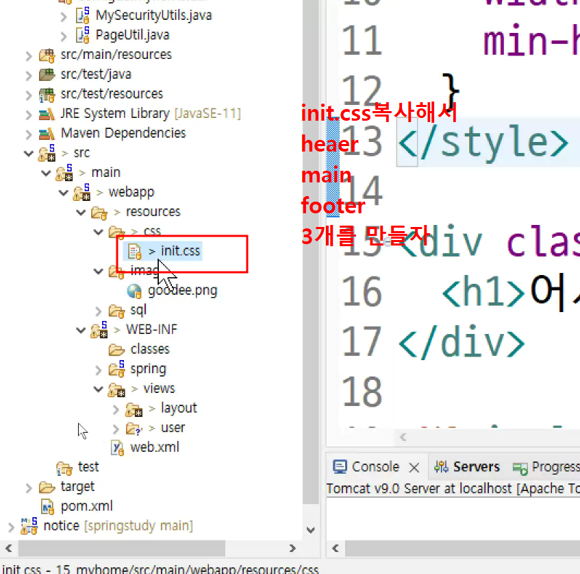Select MySecurityUtils.java file icon
The height and width of the screenshot is (574, 580).
point(82,16)
